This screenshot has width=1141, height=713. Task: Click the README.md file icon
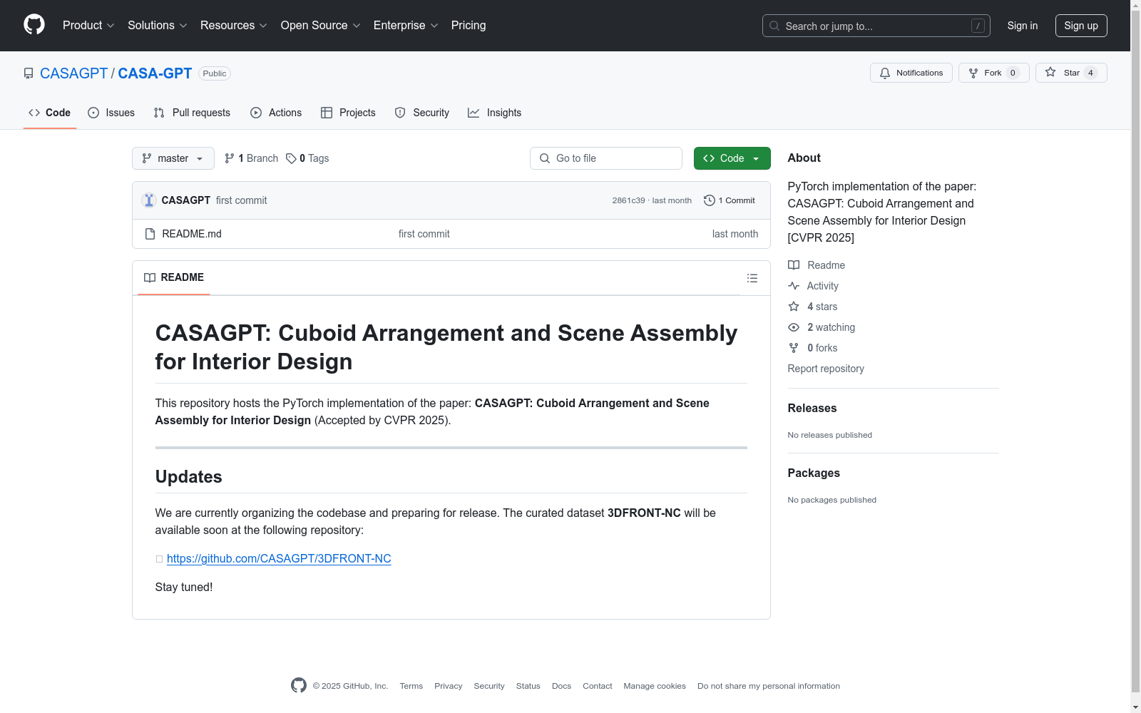pos(150,234)
